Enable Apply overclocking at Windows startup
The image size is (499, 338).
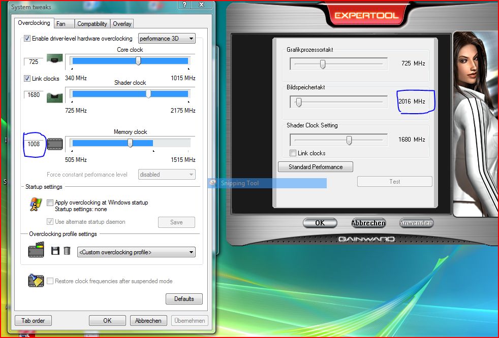[x=50, y=202]
